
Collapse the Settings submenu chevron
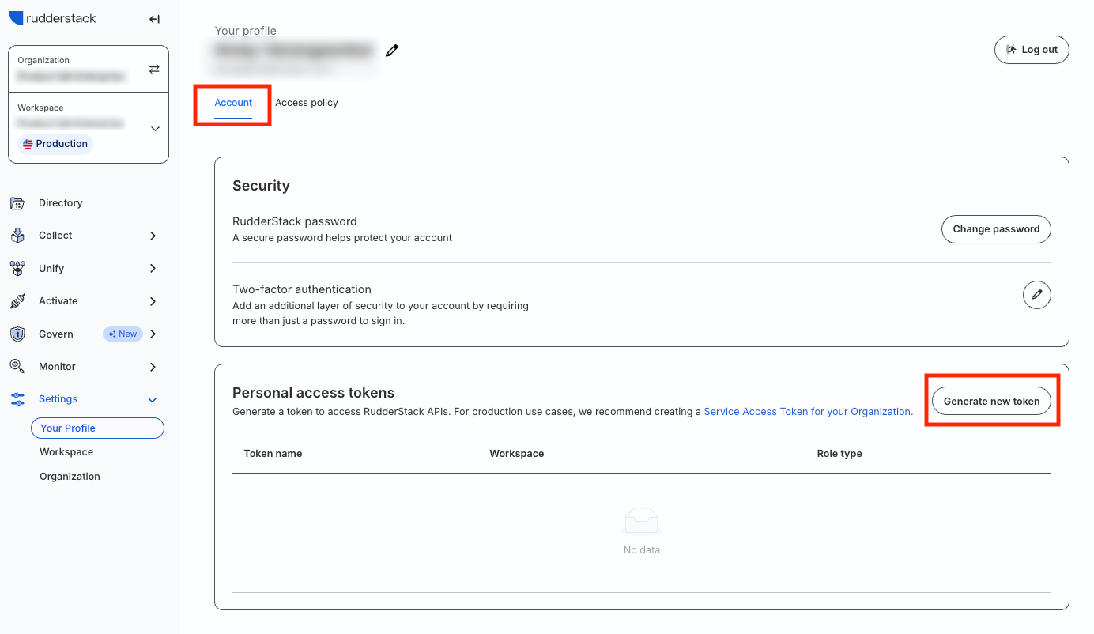(153, 400)
